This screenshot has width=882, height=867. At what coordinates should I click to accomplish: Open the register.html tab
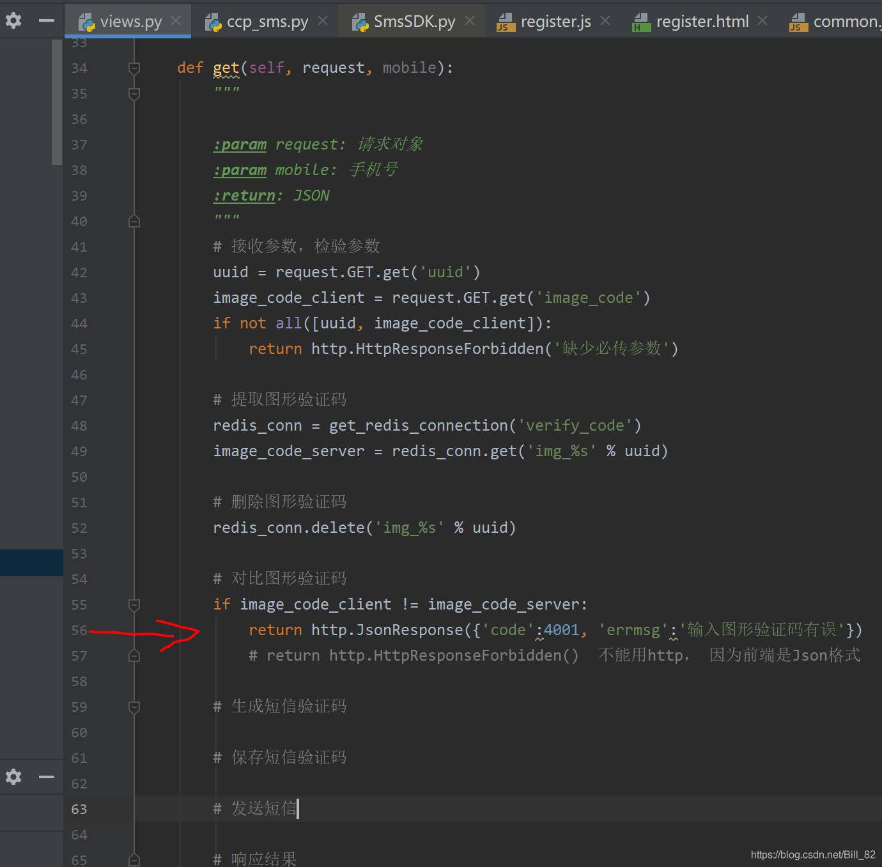(x=701, y=21)
